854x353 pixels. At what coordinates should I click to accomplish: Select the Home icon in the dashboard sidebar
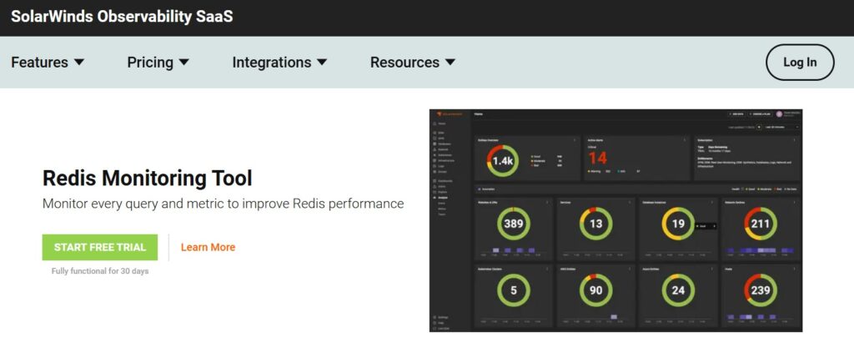coord(436,124)
